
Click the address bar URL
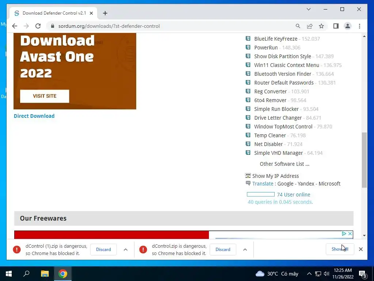[109, 26]
